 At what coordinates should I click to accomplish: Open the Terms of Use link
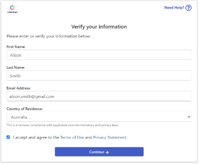coord(72,137)
